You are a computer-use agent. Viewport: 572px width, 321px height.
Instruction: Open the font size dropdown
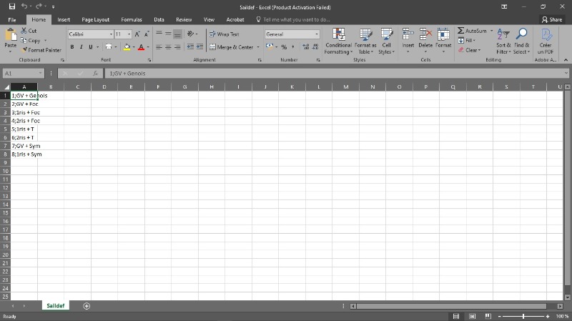(x=129, y=34)
